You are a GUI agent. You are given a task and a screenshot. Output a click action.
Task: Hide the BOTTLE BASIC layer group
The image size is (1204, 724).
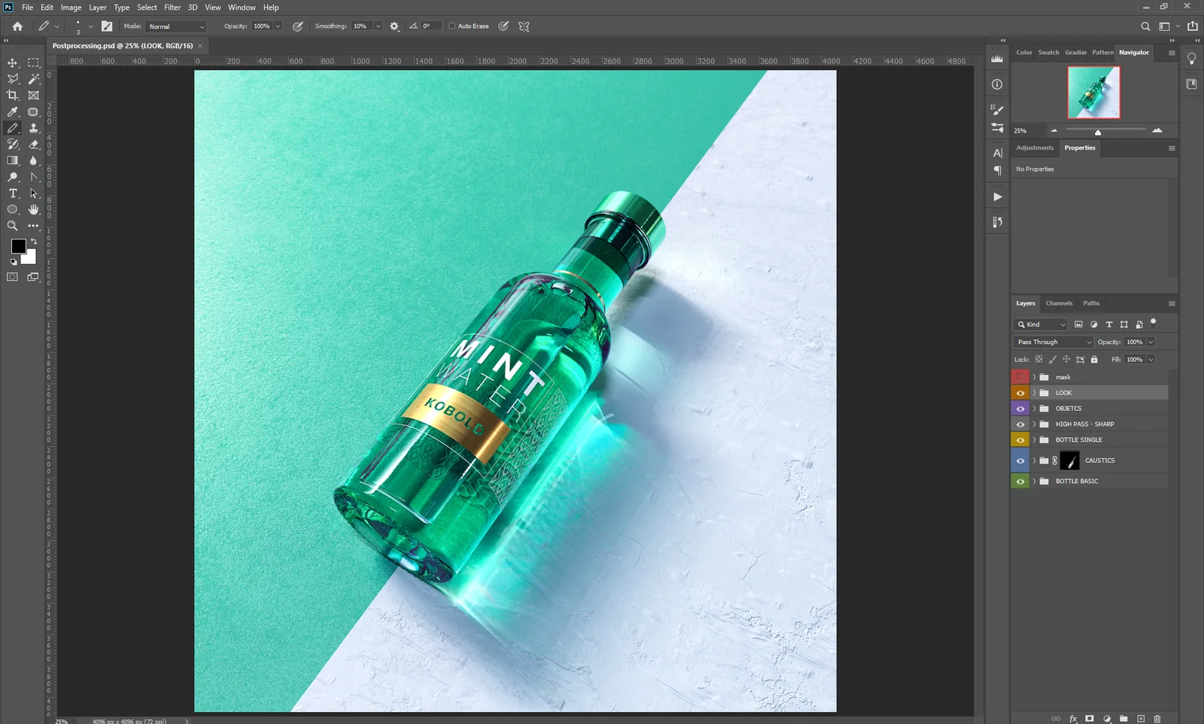1020,481
